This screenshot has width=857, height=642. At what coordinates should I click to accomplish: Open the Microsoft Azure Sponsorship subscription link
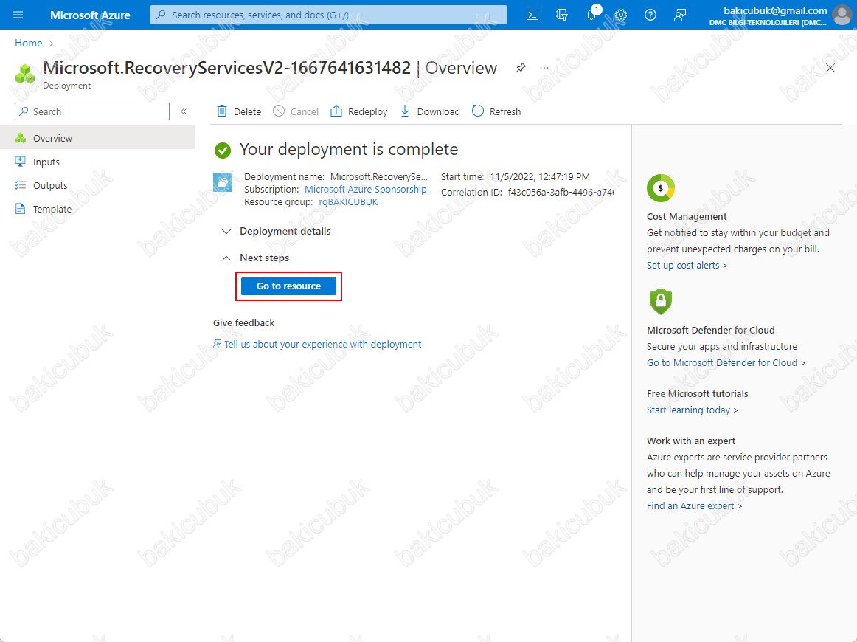[366, 189]
